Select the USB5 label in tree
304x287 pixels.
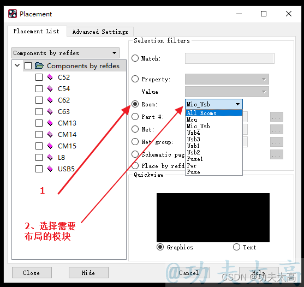(x=66, y=169)
